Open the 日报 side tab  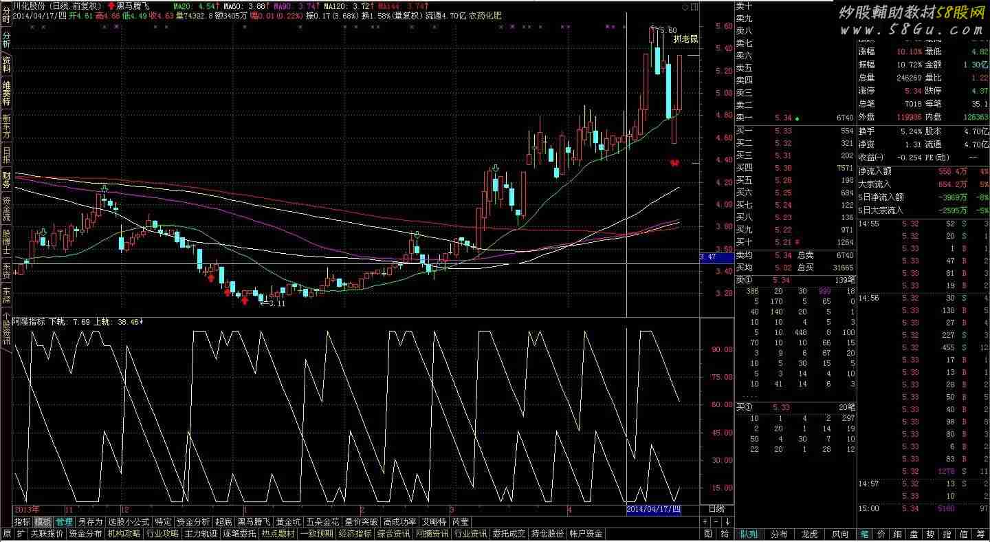tap(6, 155)
